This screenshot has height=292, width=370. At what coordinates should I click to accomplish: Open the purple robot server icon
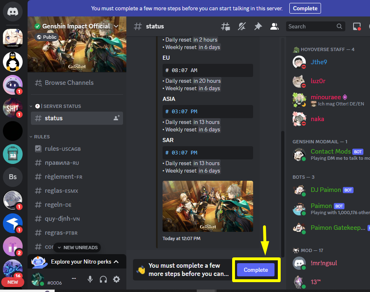[13, 85]
